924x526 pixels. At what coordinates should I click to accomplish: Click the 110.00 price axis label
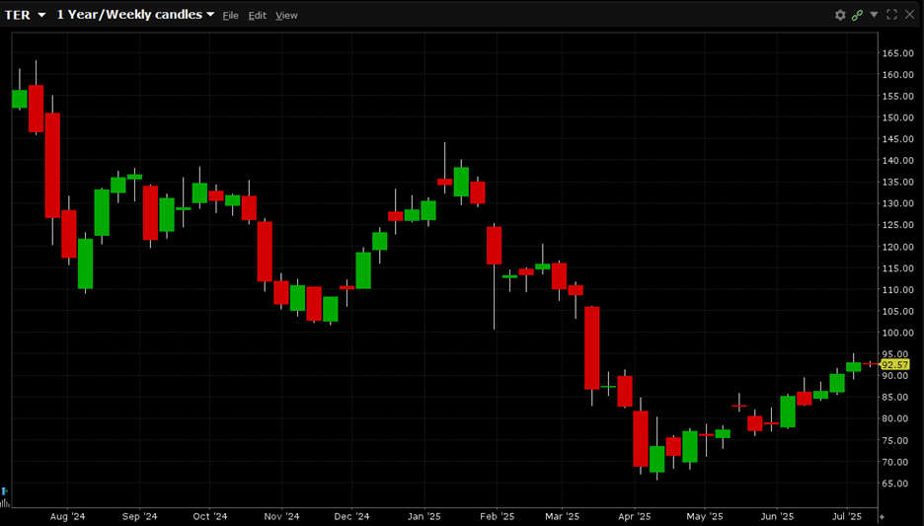coord(897,290)
